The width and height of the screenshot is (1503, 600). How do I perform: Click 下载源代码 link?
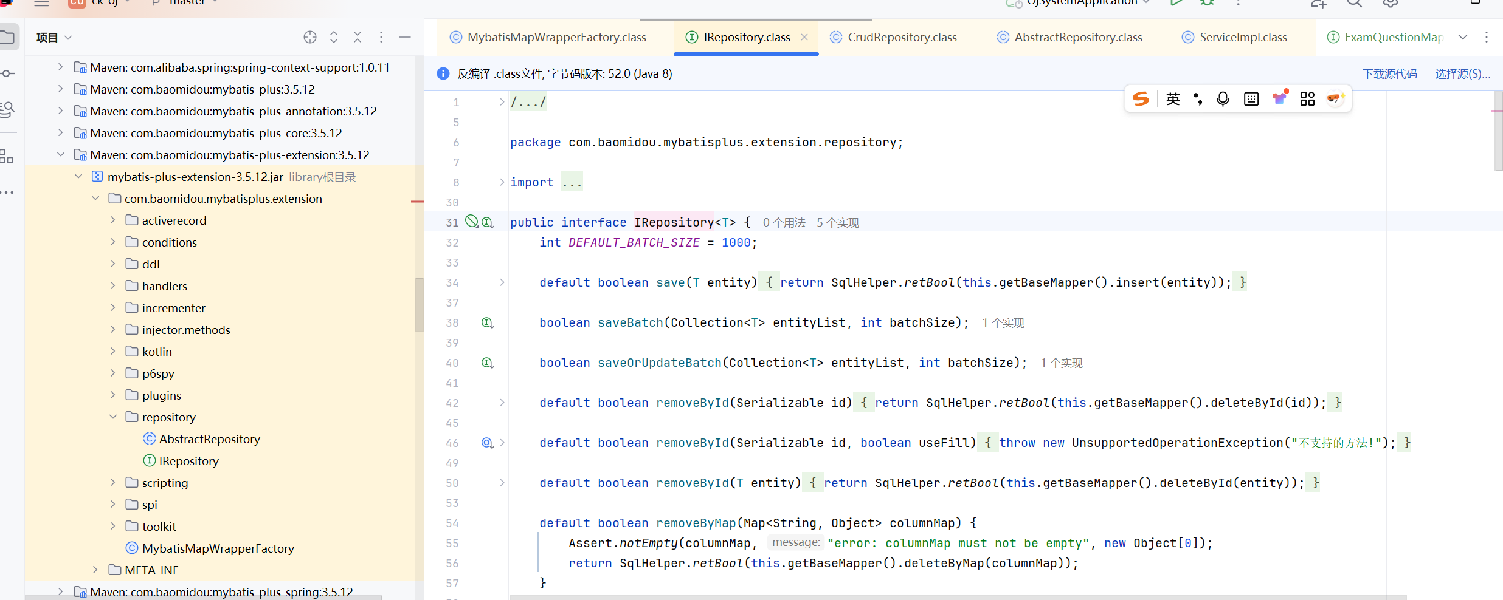[1390, 73]
